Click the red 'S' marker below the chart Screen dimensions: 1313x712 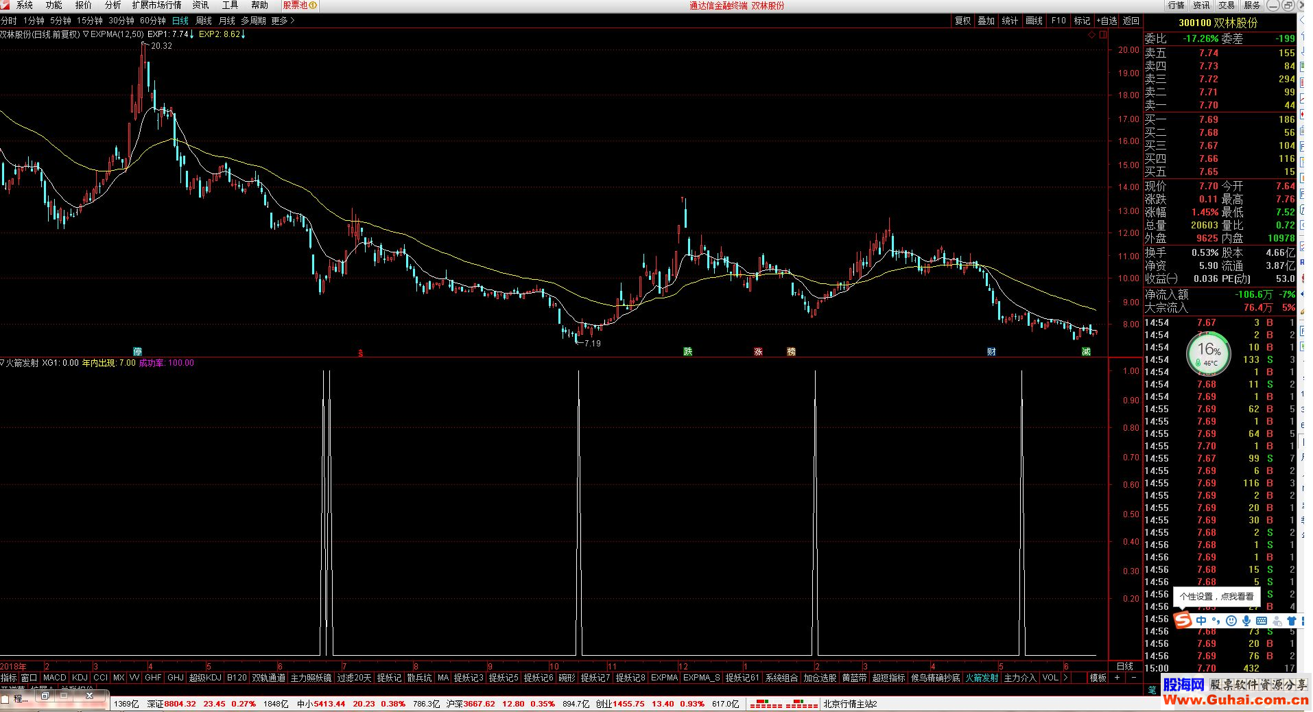(x=360, y=353)
